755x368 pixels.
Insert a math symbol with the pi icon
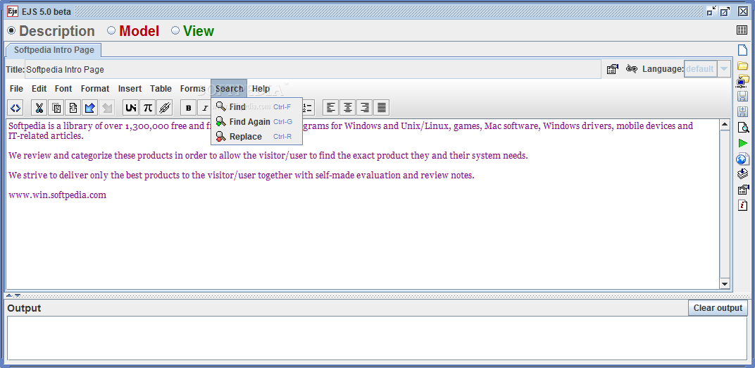click(148, 108)
